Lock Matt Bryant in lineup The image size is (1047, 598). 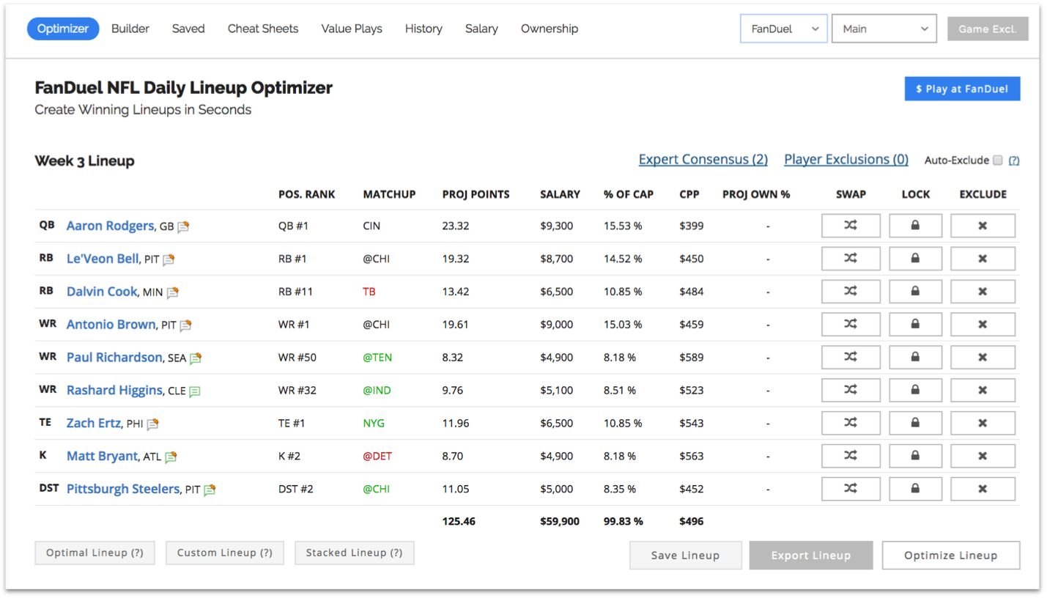(x=915, y=456)
